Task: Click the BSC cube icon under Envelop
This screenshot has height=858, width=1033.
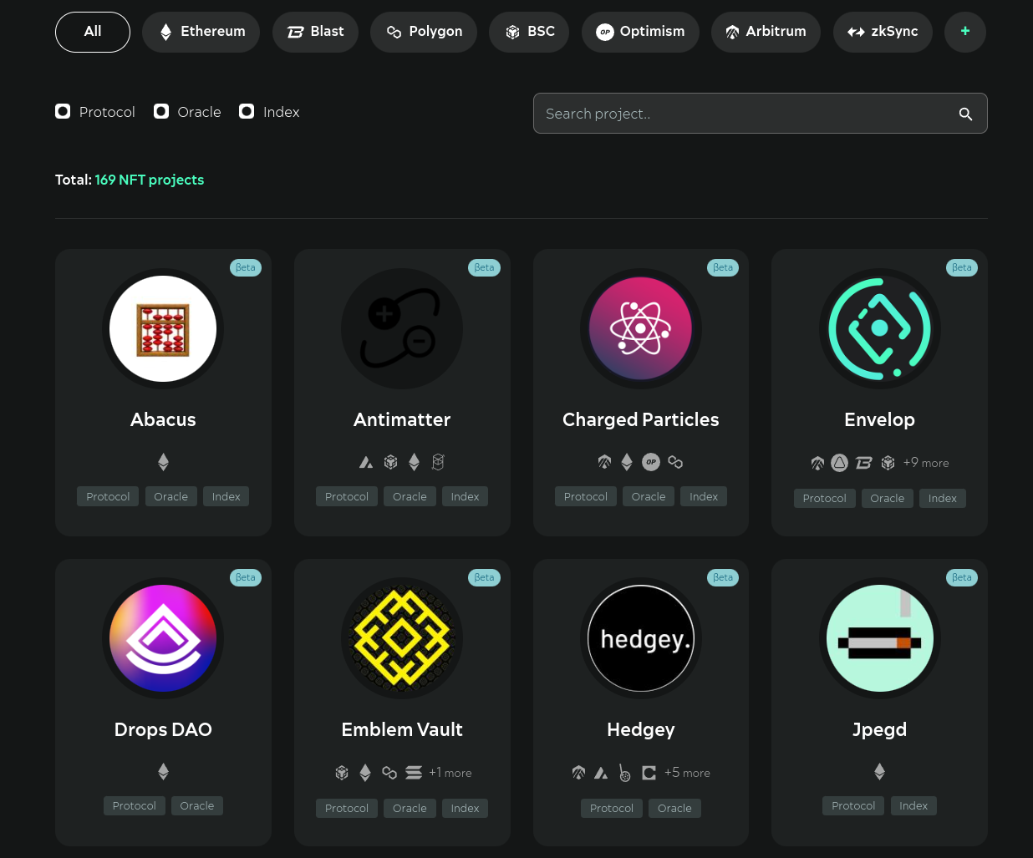Action: tap(888, 463)
